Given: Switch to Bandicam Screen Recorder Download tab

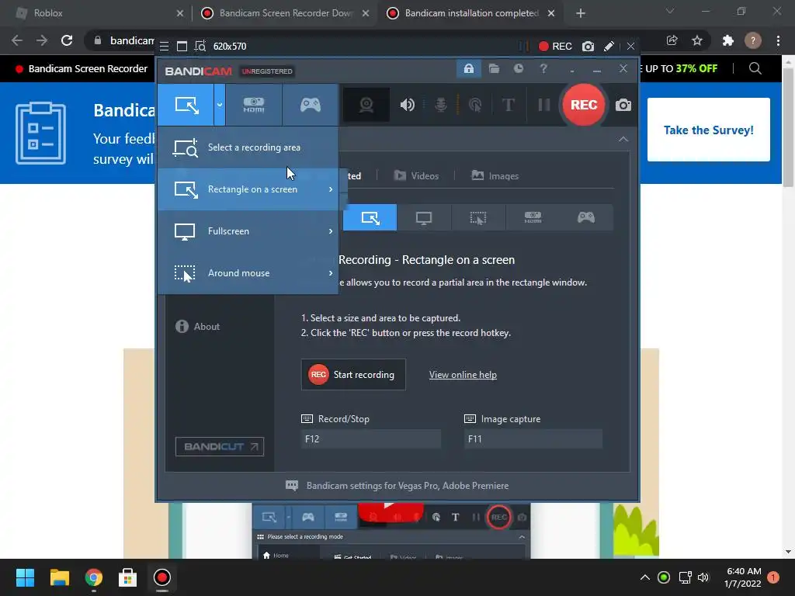Looking at the screenshot, I should pos(285,13).
